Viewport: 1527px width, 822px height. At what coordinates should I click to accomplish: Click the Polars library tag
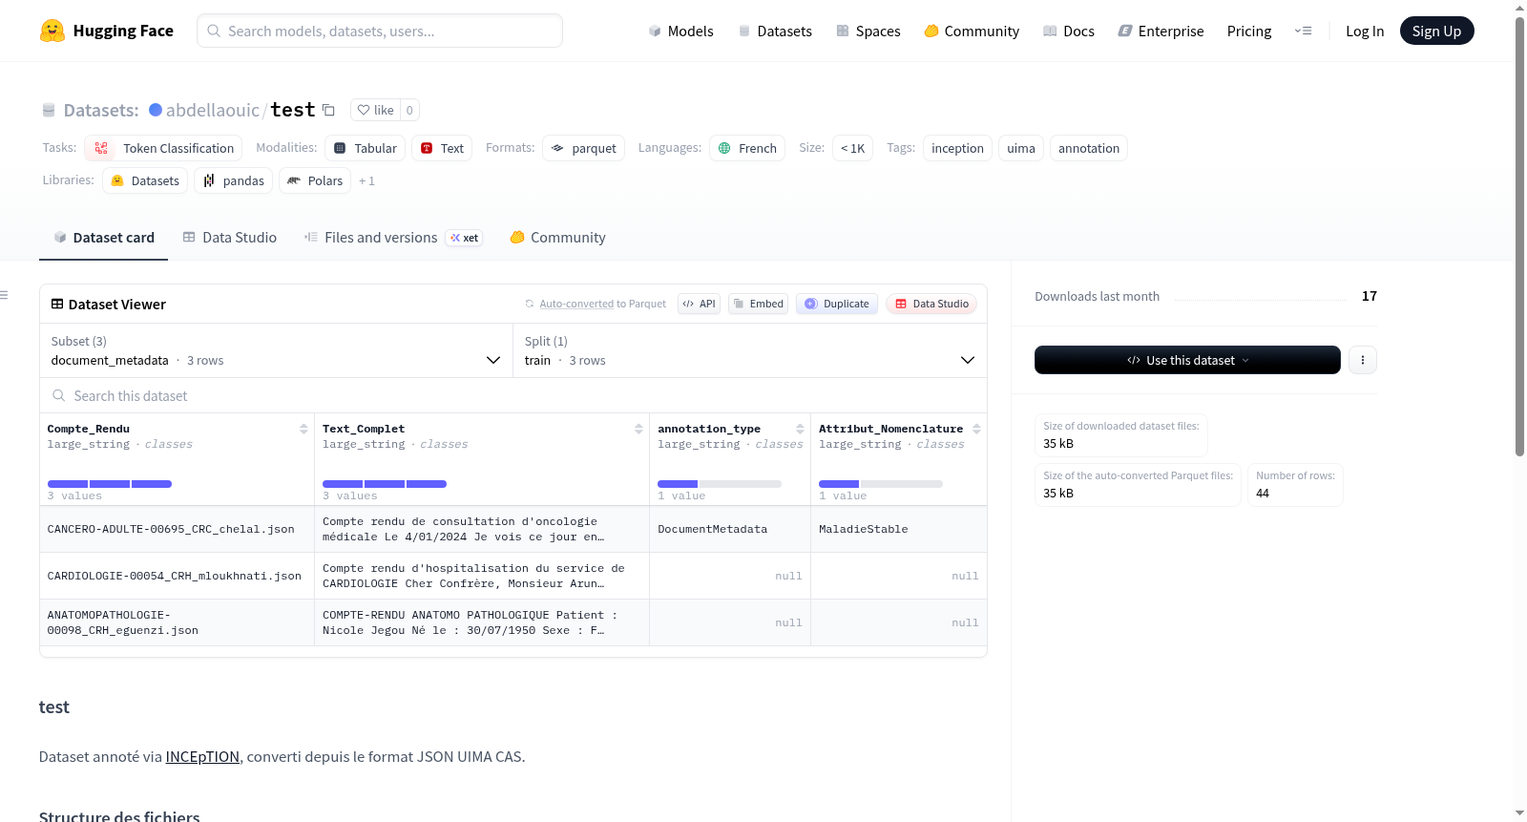tap(315, 180)
